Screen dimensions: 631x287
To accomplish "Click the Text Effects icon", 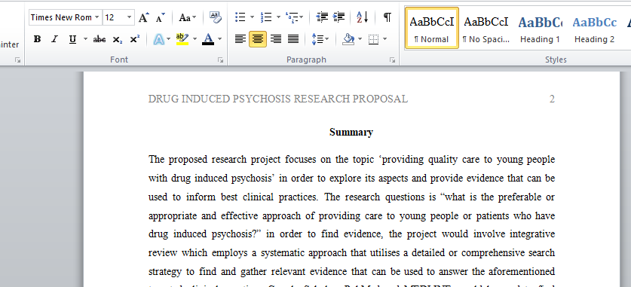I will (x=159, y=39).
